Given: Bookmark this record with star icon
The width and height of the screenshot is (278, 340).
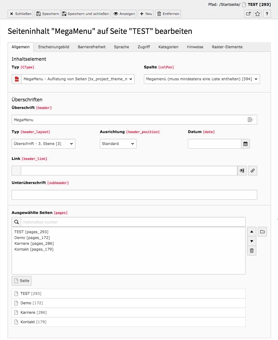Looking at the screenshot, I should click(x=257, y=14).
